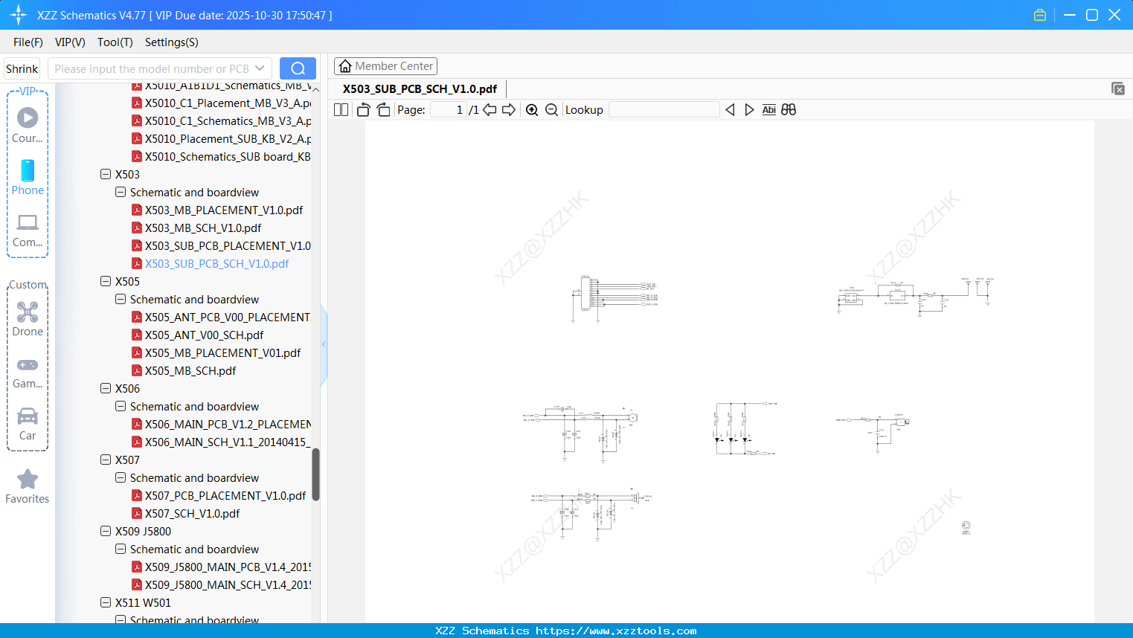Open the Car schematics category
The height and width of the screenshot is (638, 1133).
pos(28,424)
